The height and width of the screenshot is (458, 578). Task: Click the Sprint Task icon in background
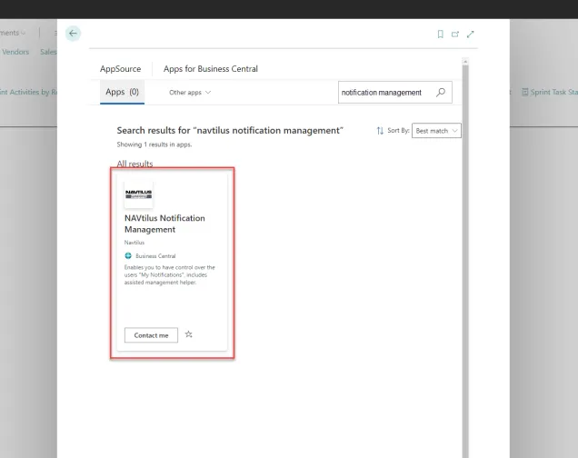point(525,92)
